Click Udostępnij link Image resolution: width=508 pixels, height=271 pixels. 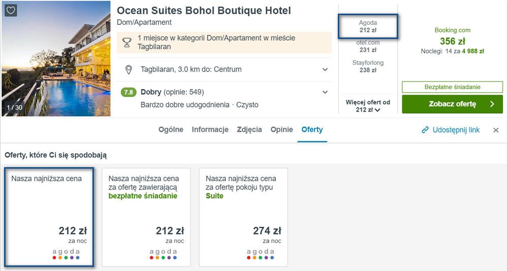[x=456, y=130]
